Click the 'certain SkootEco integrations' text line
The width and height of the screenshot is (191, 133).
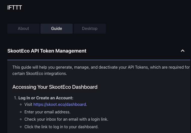click(x=39, y=74)
